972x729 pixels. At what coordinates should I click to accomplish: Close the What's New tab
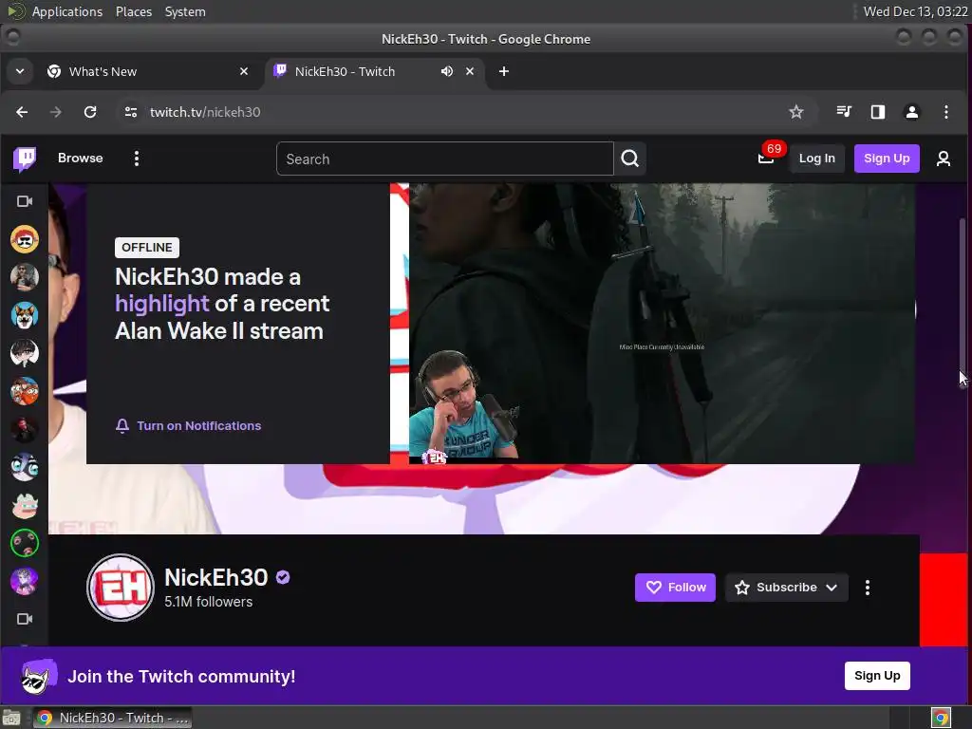244,71
